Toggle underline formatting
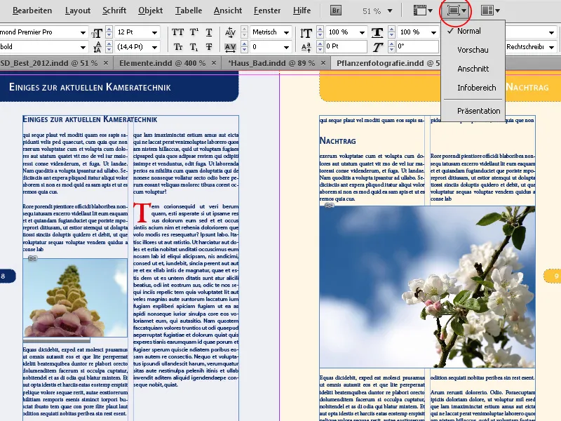The height and width of the screenshot is (421, 561). pyautogui.click(x=208, y=32)
